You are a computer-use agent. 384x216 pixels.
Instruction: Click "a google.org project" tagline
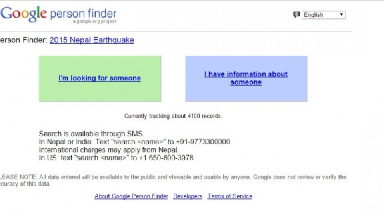94,21
